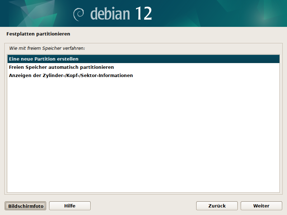Click the Weiter button
The height and width of the screenshot is (215, 287).
261,206
